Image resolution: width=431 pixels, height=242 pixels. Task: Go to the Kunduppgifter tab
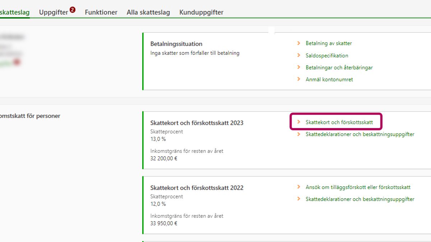[201, 12]
